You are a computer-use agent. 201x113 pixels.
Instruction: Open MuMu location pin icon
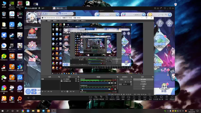point(167,98)
